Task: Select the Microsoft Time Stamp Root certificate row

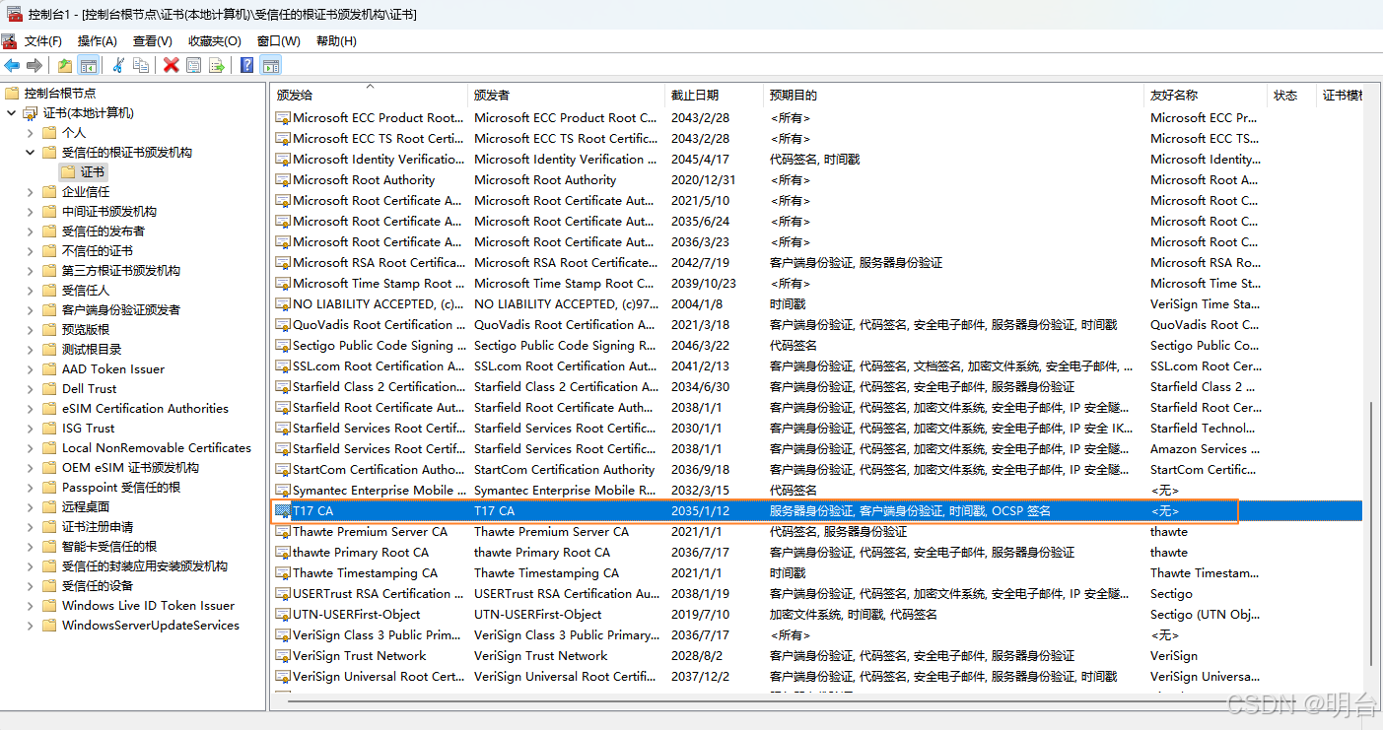Action: click(817, 284)
